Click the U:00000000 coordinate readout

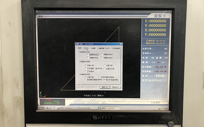pos(156,21)
